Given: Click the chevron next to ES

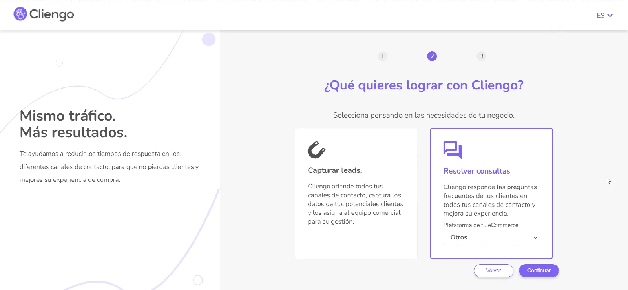Looking at the screenshot, I should pyautogui.click(x=610, y=16).
